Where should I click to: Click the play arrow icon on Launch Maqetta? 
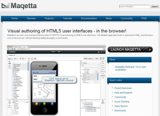point(150,49)
